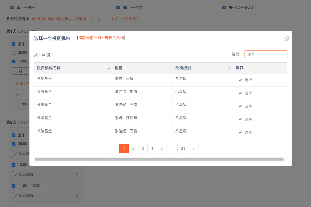Click the 长信基金 name cell

click(73, 132)
